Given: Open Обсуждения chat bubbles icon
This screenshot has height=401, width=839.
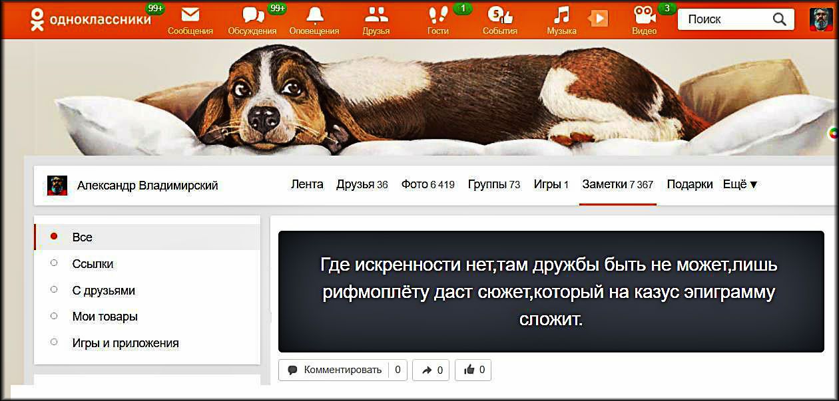Looking at the screenshot, I should click(x=252, y=16).
